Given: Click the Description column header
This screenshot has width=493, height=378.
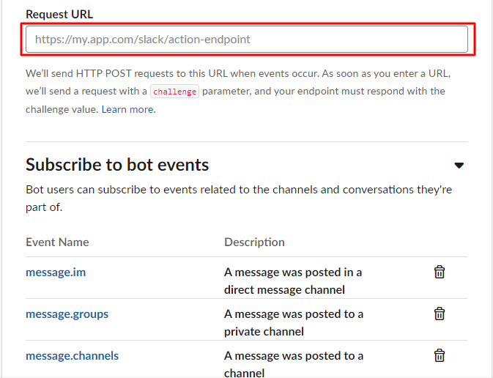Looking at the screenshot, I should tap(254, 242).
